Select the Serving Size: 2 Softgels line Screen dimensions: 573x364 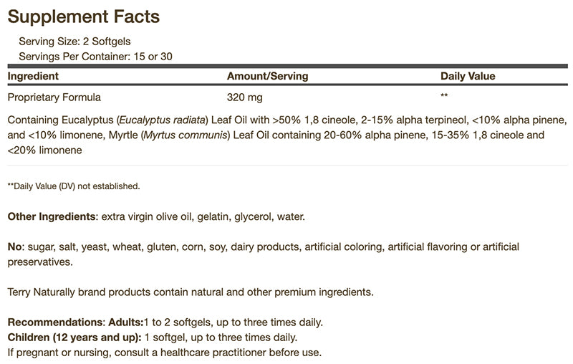(74, 42)
